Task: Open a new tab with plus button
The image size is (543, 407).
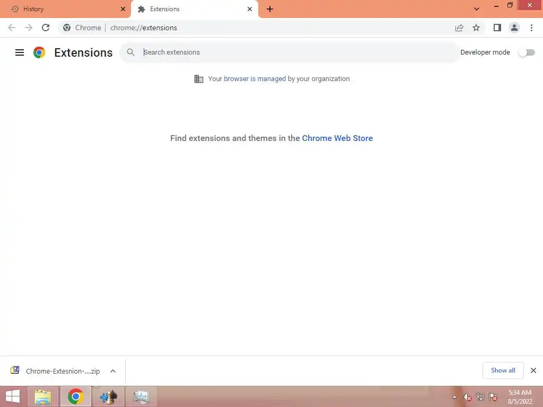Action: [x=270, y=9]
